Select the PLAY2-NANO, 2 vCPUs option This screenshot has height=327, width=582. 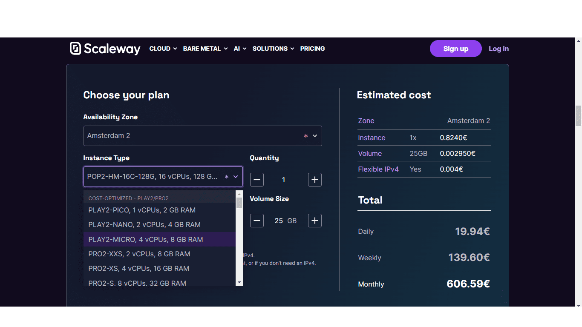click(x=159, y=224)
